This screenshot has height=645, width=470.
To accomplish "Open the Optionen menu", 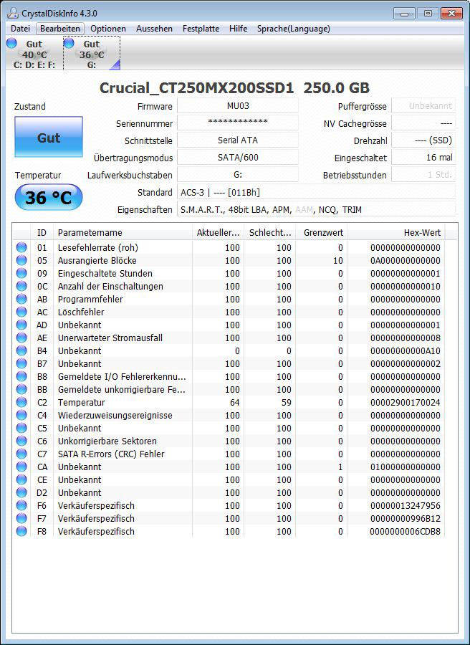I will pyautogui.click(x=108, y=29).
